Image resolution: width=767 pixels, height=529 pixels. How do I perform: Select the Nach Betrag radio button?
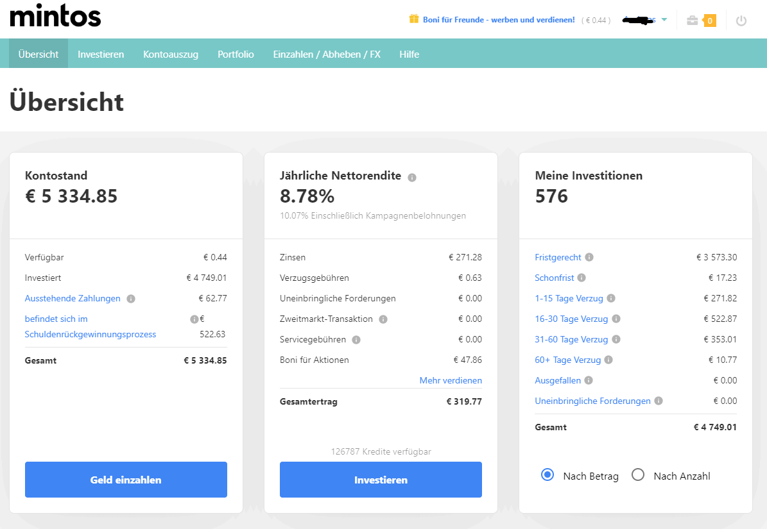[547, 475]
